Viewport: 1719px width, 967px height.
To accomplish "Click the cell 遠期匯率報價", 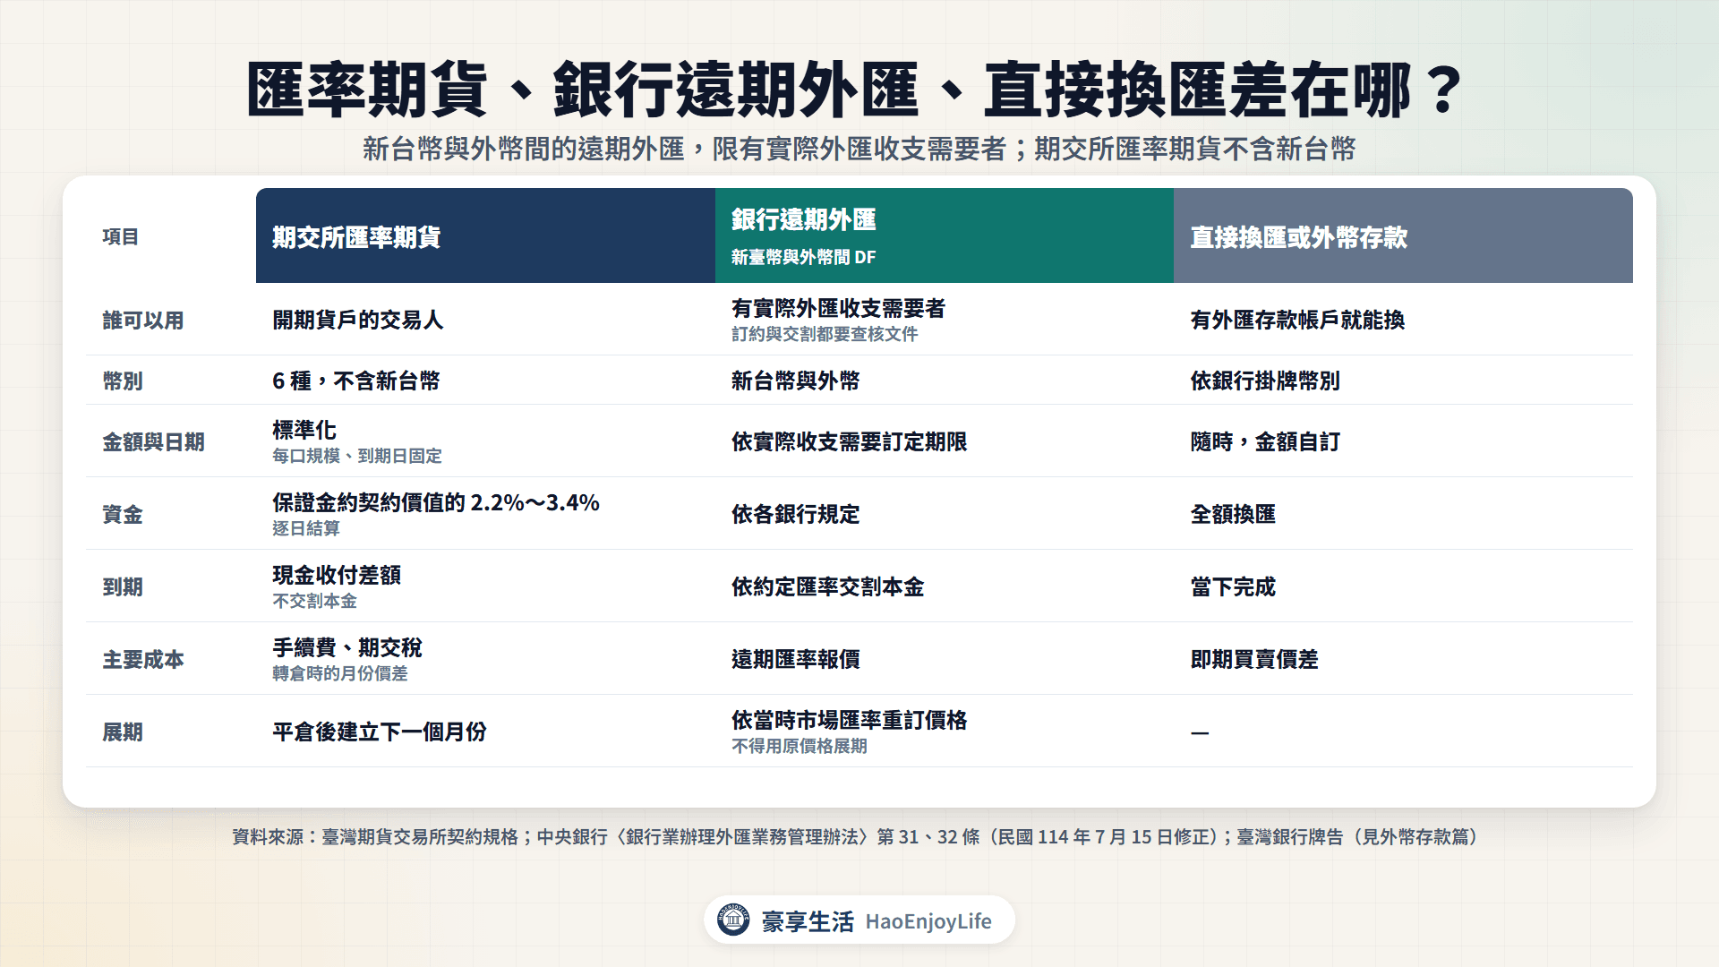I will pyautogui.click(x=795, y=659).
